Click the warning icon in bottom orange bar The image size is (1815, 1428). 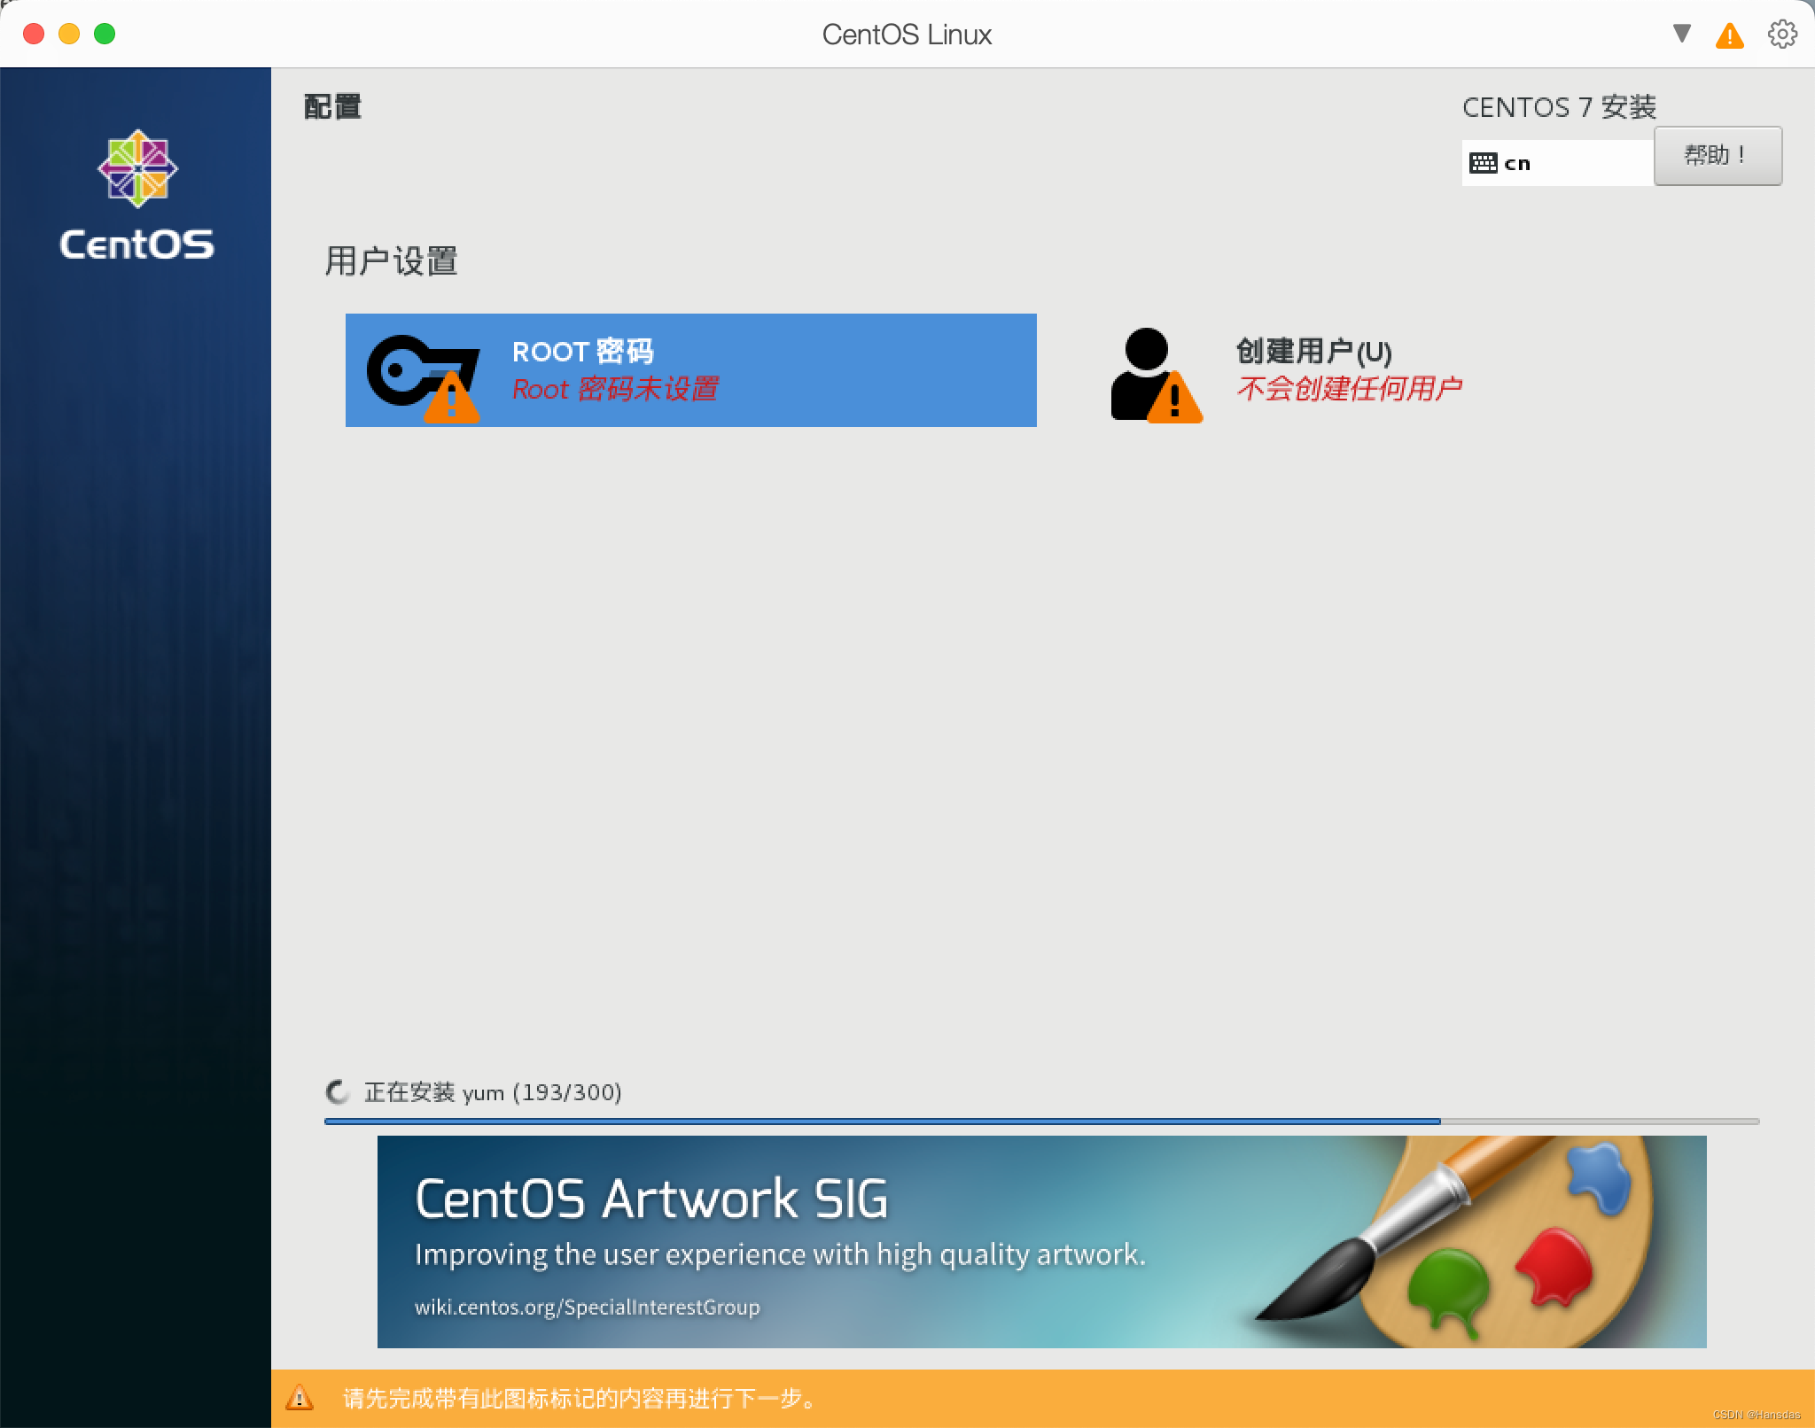(300, 1398)
